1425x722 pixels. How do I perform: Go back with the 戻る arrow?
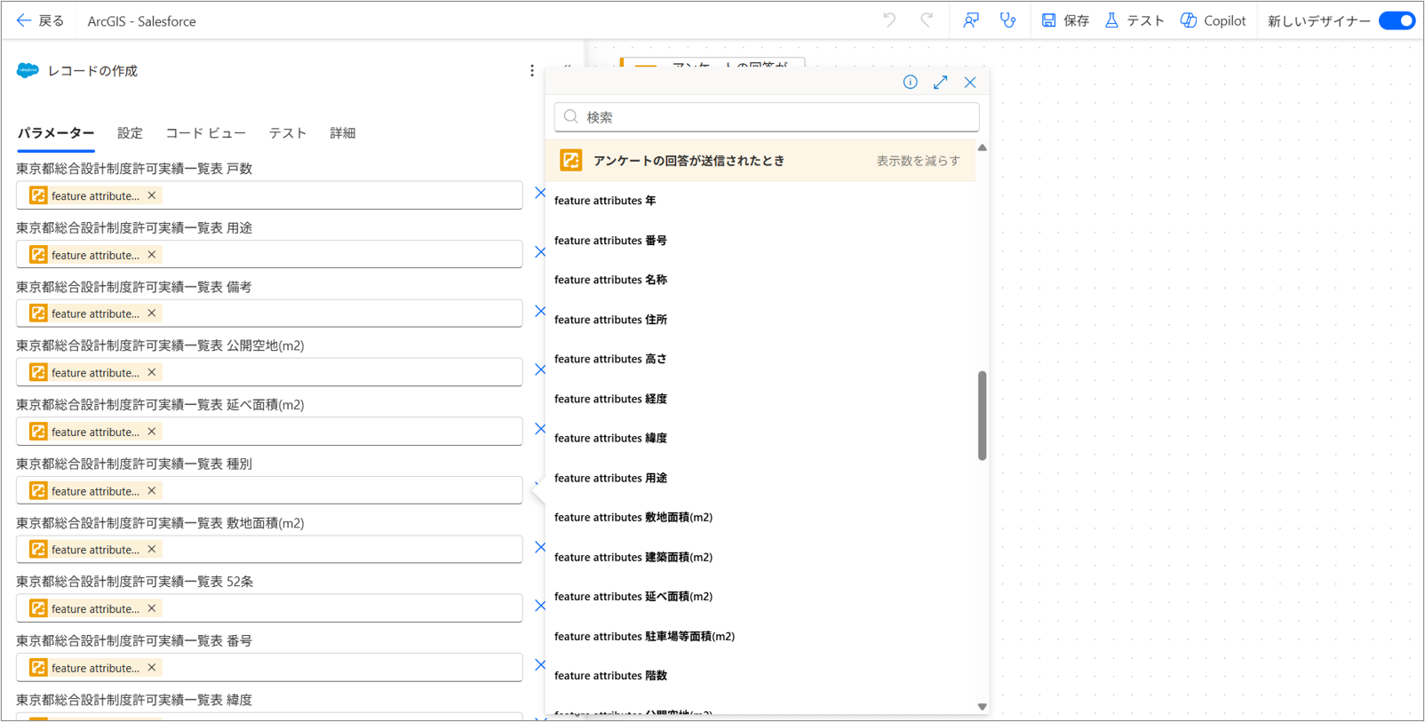[x=40, y=20]
